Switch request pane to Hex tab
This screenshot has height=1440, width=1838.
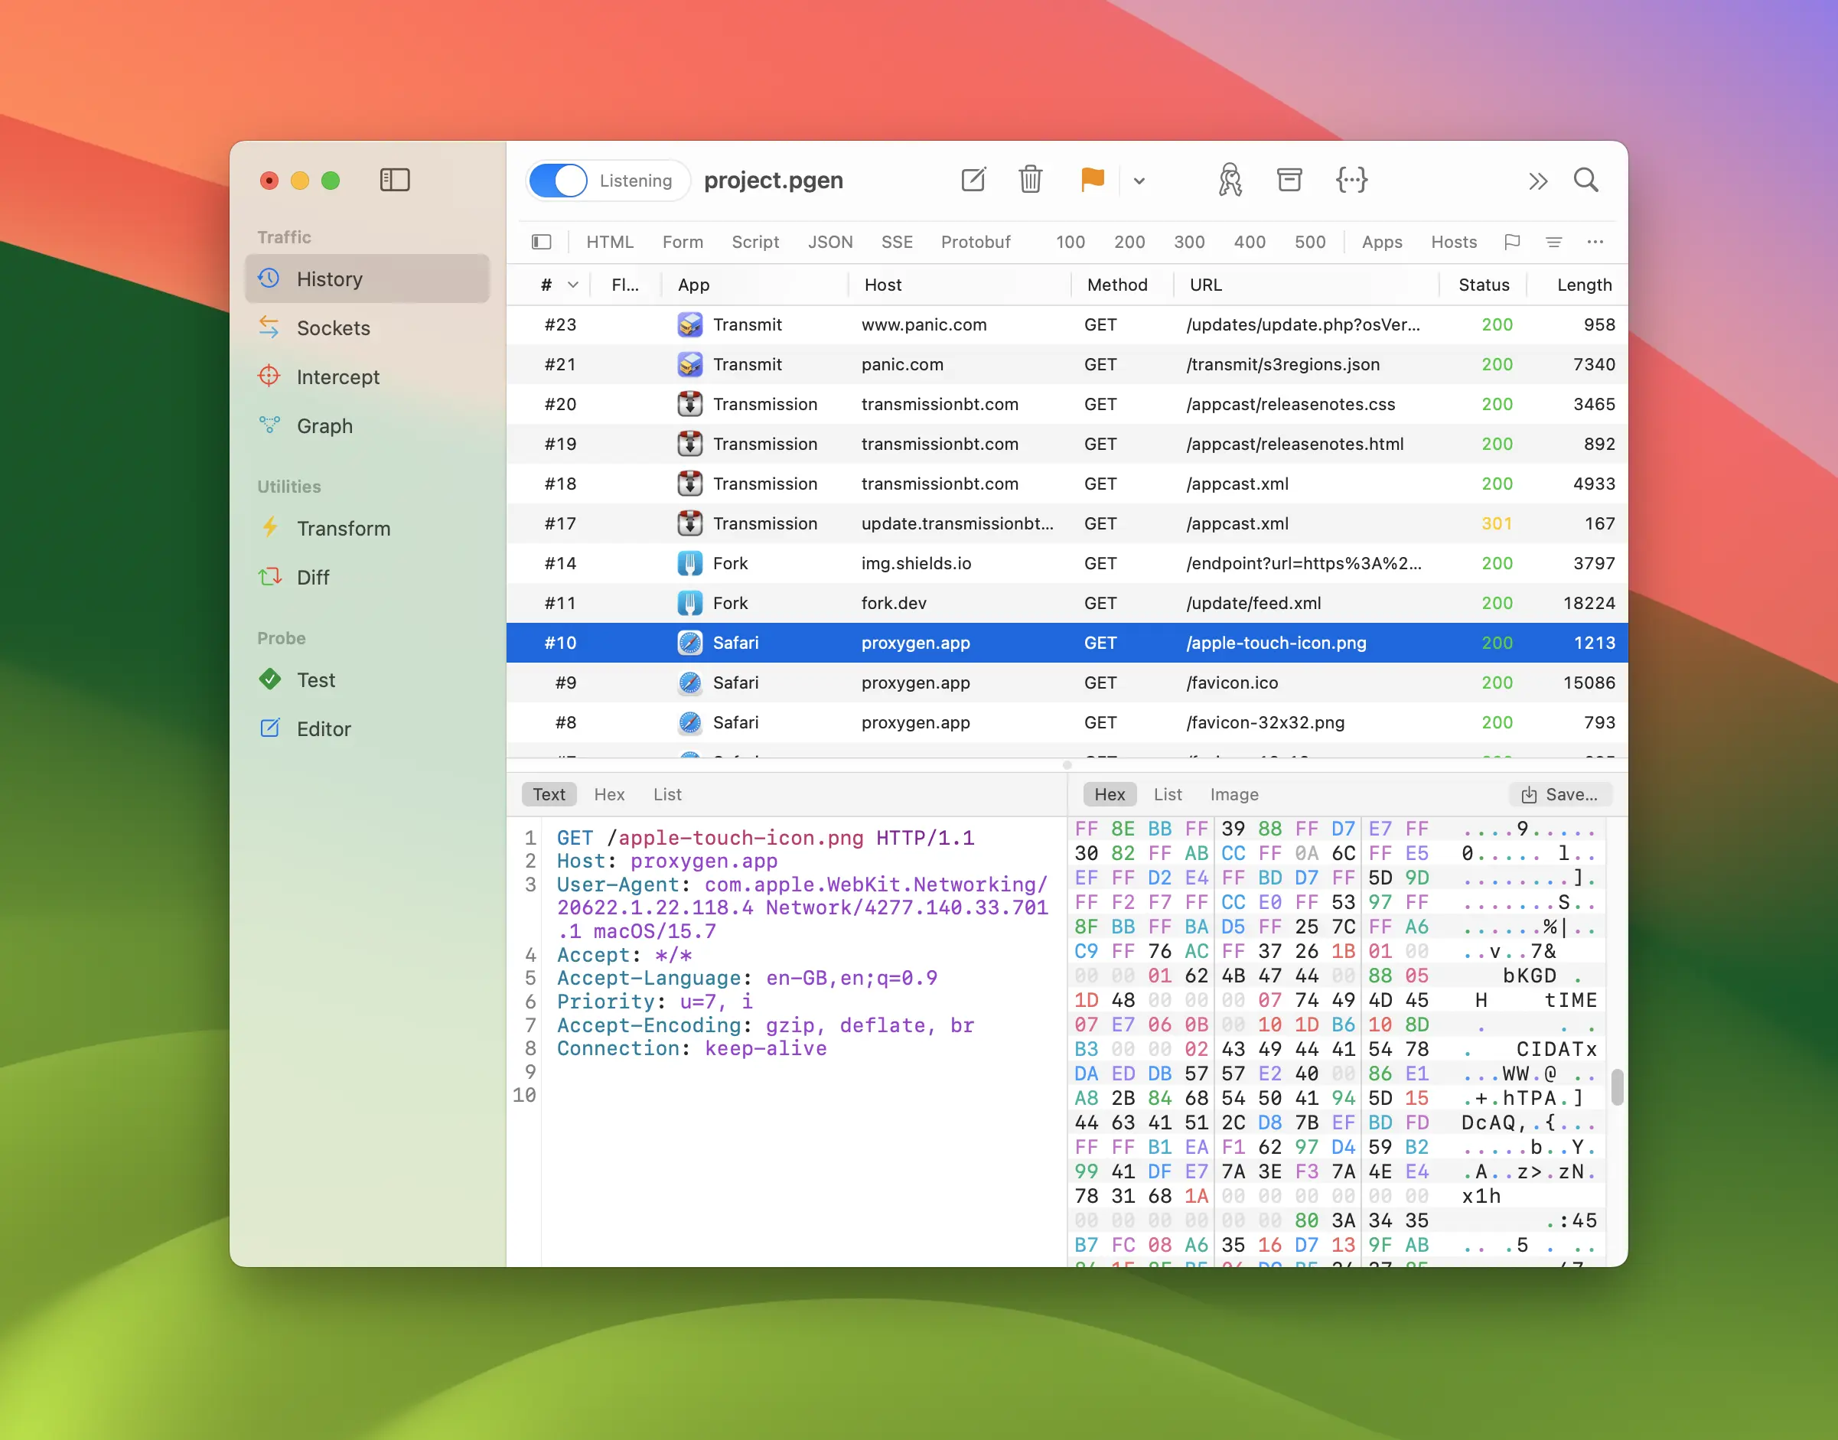point(609,794)
